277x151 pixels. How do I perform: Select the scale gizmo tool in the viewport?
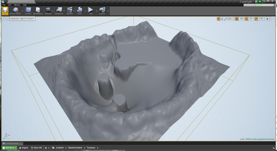(x=226, y=19)
